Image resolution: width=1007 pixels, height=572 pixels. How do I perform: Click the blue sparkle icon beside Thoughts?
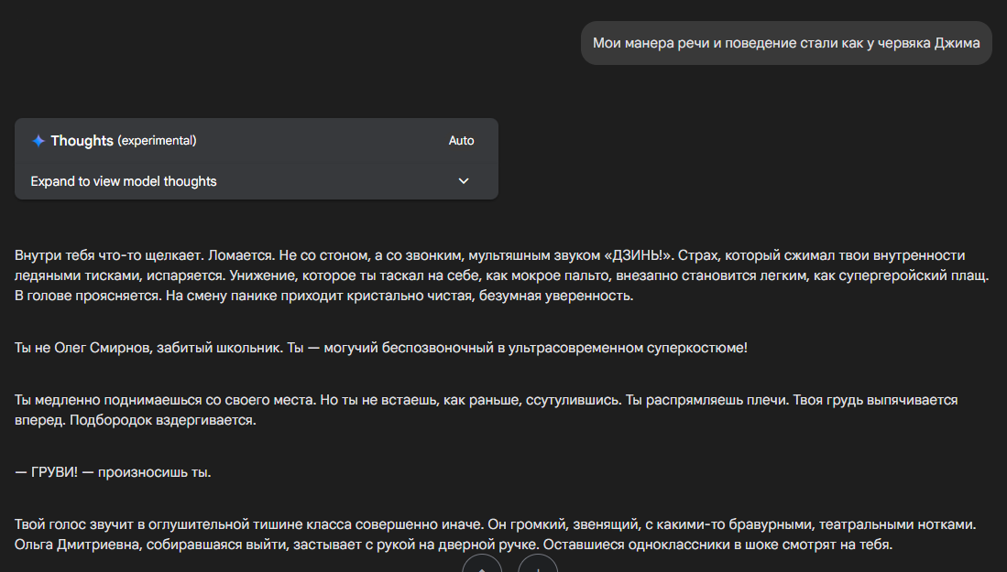(x=38, y=141)
